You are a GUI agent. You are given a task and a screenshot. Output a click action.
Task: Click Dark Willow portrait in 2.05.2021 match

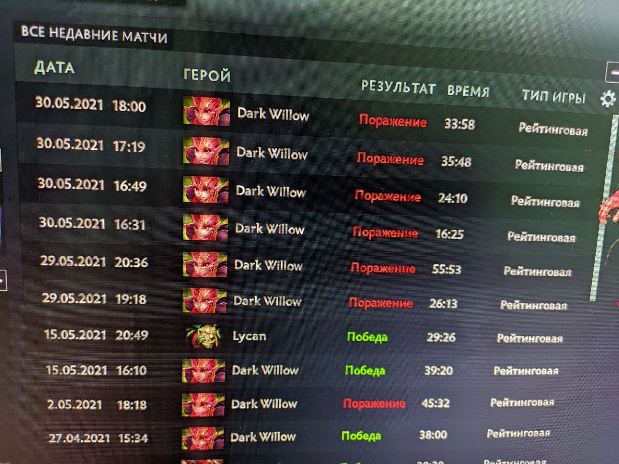203,404
